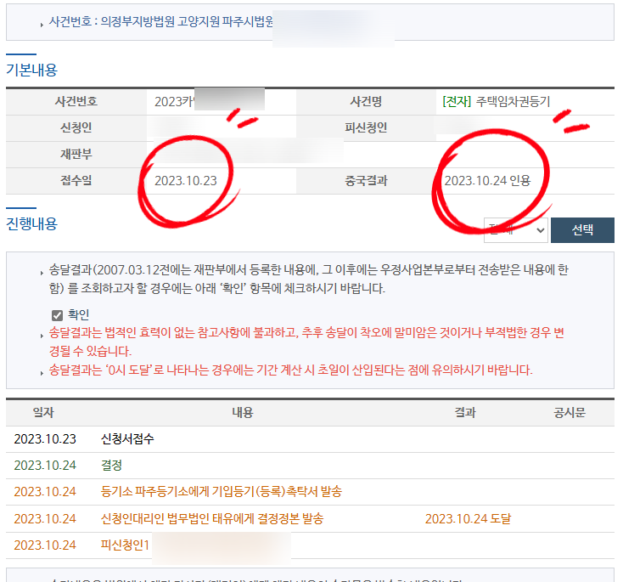Click the 2023.10.24 인용 final result value
623x582 pixels.
coord(486,181)
